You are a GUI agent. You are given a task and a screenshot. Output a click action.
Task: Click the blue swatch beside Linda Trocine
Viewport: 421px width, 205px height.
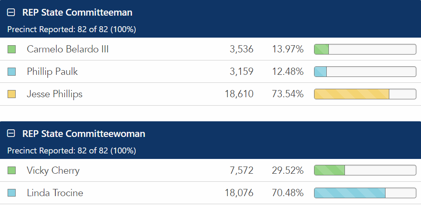(12, 193)
